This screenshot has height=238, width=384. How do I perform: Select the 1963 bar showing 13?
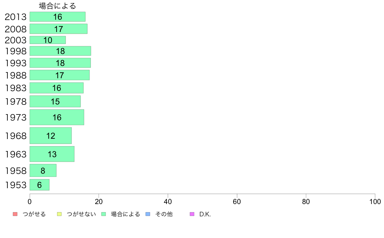point(52,154)
